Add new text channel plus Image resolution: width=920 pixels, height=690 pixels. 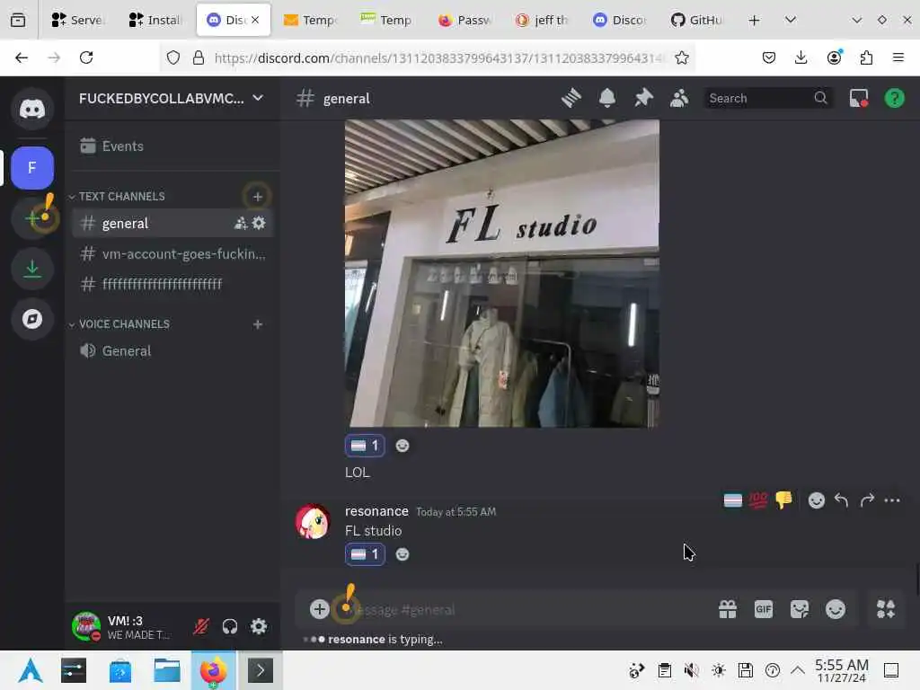[x=258, y=197]
